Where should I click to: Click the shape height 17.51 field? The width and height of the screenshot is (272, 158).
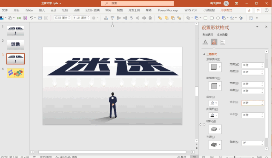[62, 18]
